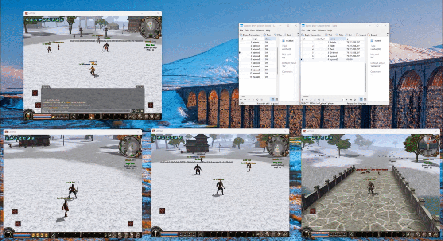Click Sort in the account table toolbar
443x241 pixels.
[x=288, y=35]
